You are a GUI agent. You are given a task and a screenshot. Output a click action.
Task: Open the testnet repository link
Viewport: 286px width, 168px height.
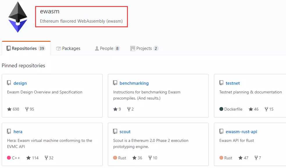(x=233, y=83)
